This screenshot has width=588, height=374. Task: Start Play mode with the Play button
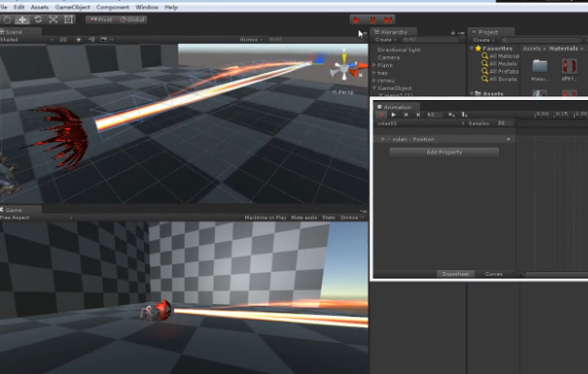click(356, 20)
